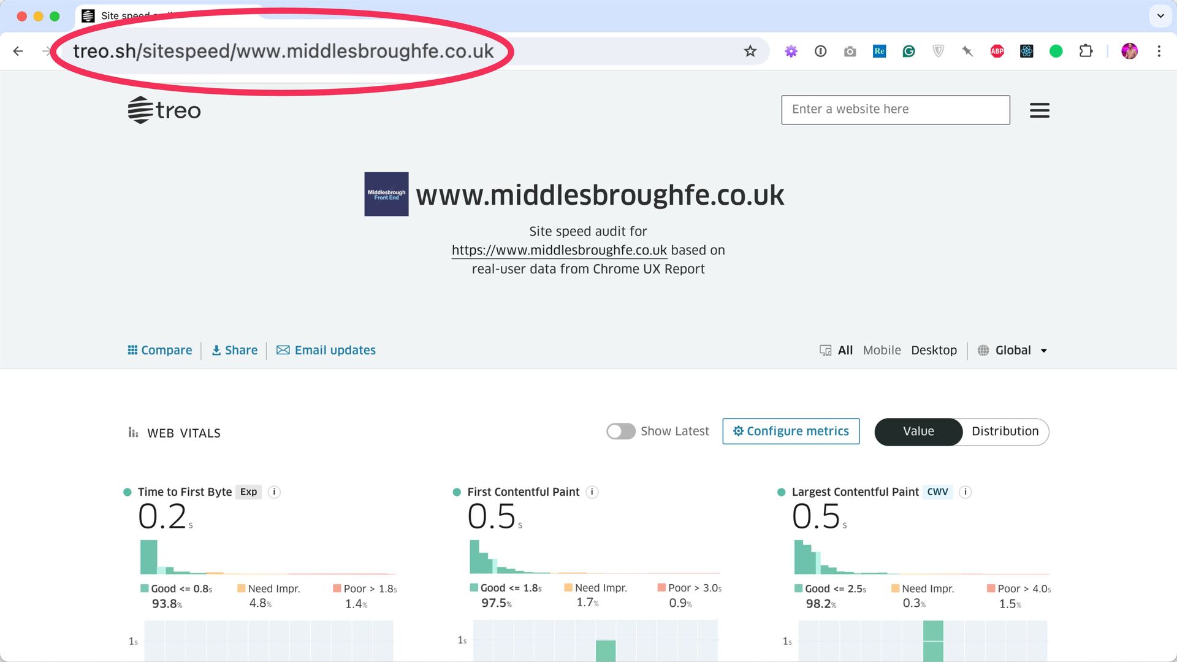Click the Good 97.5% legend in First Contentful Paint
The width and height of the screenshot is (1177, 662).
click(x=506, y=595)
